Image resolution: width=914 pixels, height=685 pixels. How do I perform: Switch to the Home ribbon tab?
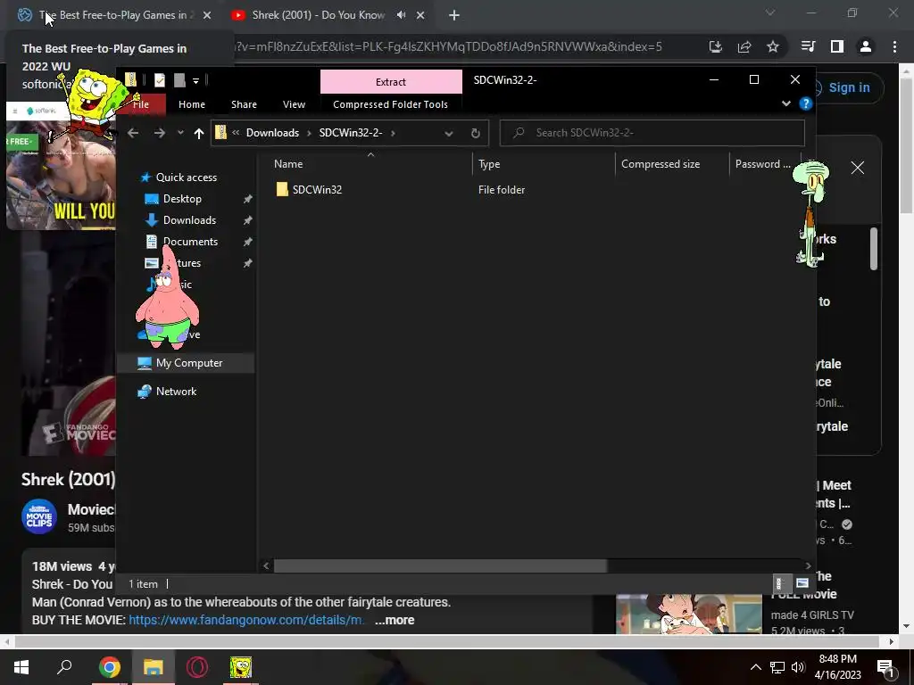pyautogui.click(x=192, y=104)
